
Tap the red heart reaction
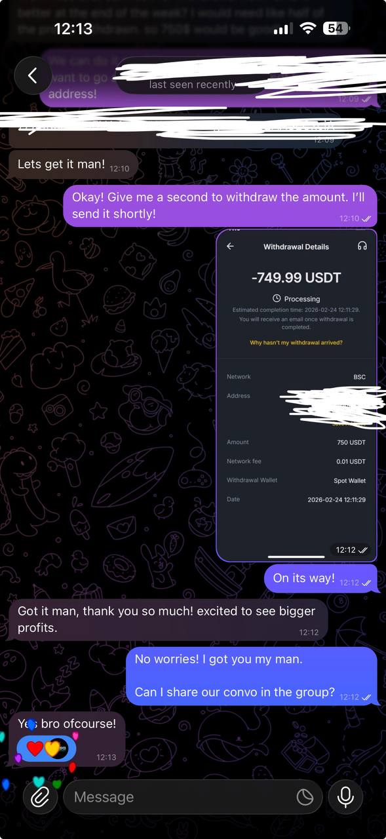click(35, 749)
